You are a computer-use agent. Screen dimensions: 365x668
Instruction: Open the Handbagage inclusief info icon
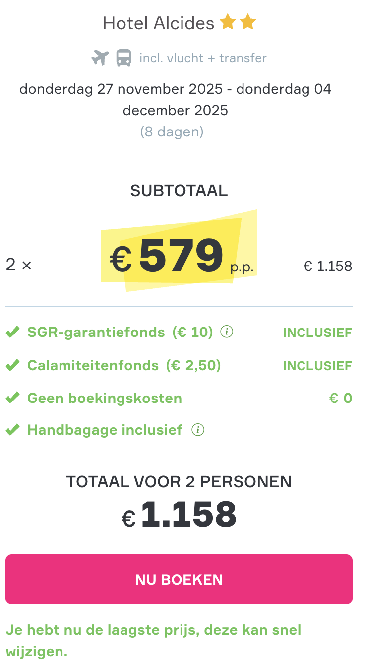tap(199, 430)
